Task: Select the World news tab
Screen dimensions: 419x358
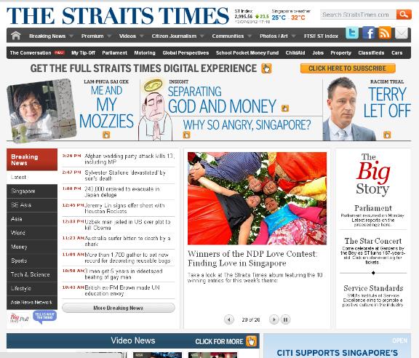Action: 32,233
